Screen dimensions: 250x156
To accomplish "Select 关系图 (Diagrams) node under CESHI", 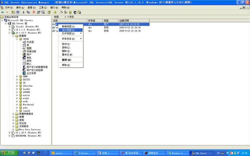I will pyautogui.click(x=30, y=42).
